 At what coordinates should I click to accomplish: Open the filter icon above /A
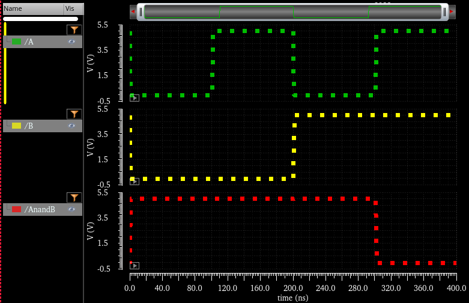pos(74,30)
